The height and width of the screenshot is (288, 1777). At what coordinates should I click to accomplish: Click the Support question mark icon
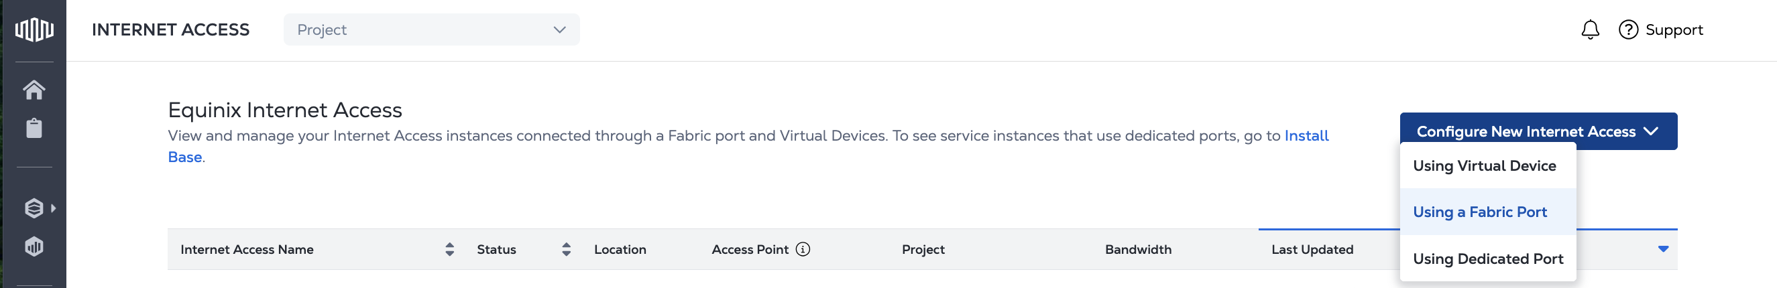click(x=1628, y=29)
